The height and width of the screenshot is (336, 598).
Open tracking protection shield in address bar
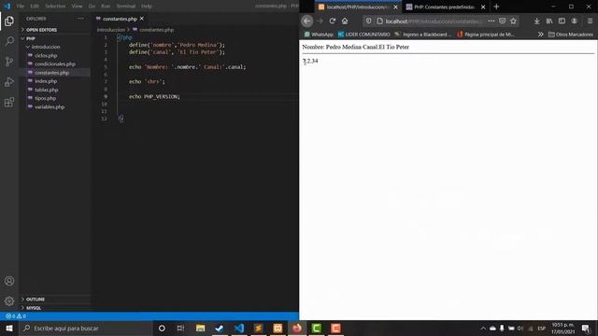click(368, 21)
